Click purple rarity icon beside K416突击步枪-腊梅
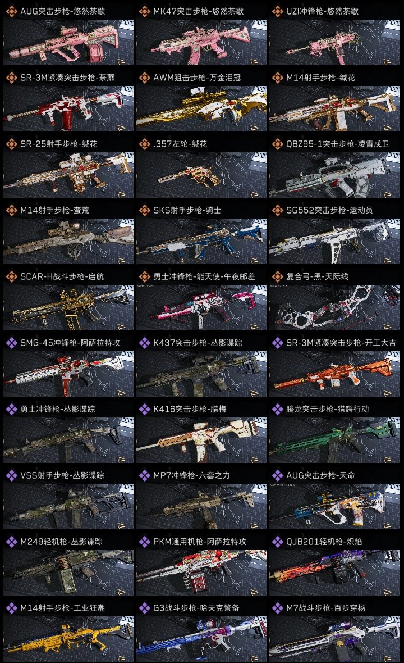The height and width of the screenshot is (663, 404). pos(144,409)
